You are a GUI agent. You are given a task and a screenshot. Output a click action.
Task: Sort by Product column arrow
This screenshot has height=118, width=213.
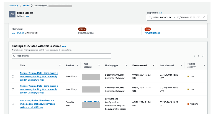pyautogui.click(x=78, y=65)
